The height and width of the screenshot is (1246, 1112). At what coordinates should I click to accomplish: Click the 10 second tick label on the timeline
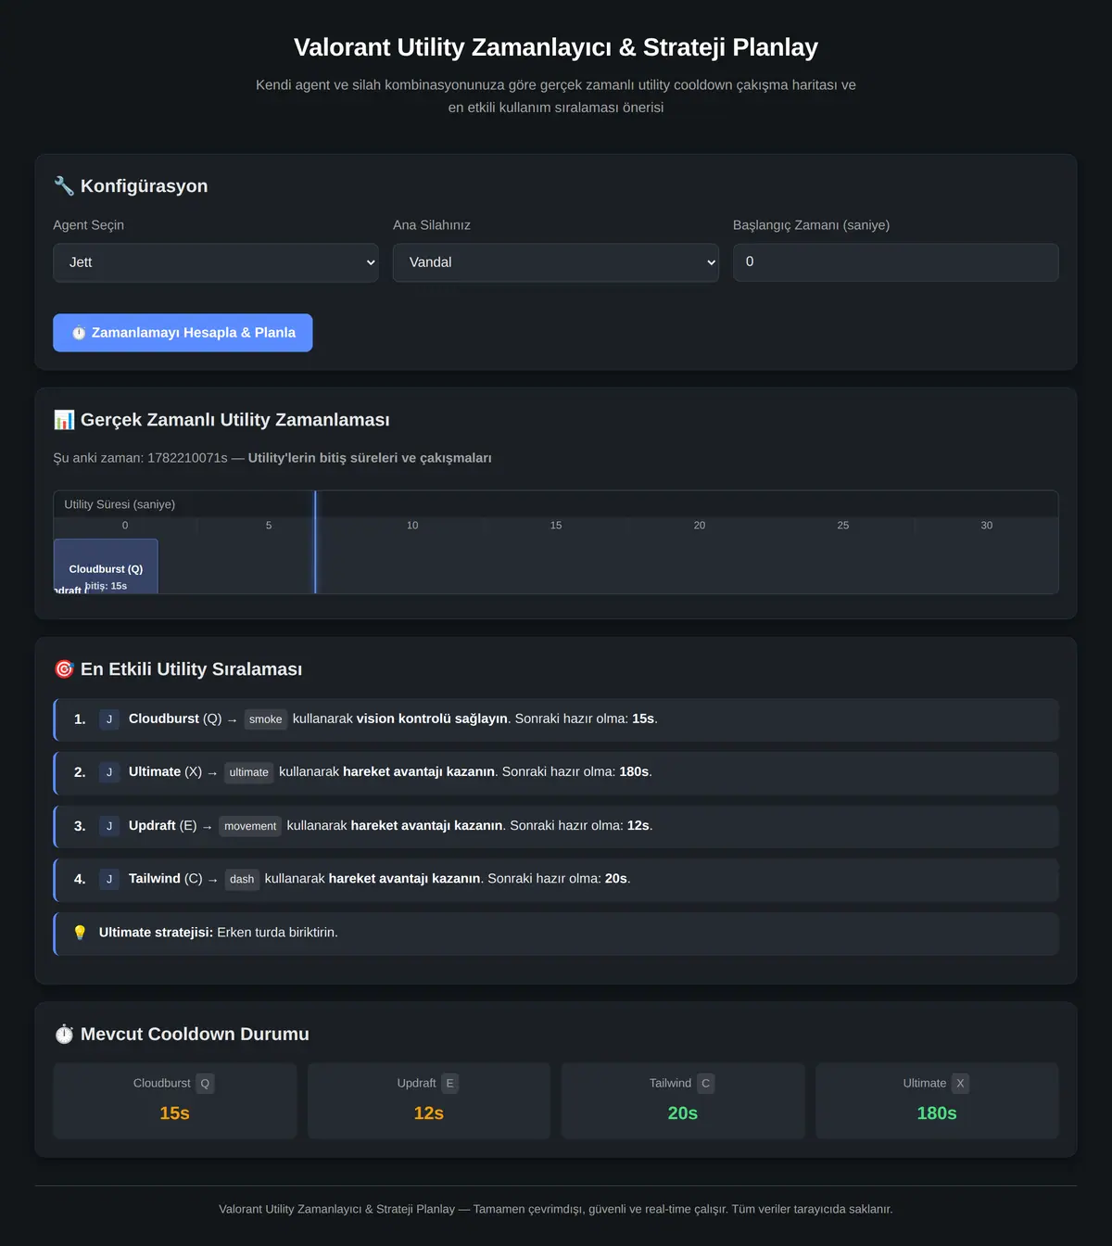[x=412, y=526]
